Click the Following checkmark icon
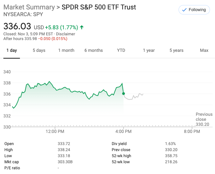Image resolution: width=215 pixels, height=174 pixels. [x=184, y=10]
